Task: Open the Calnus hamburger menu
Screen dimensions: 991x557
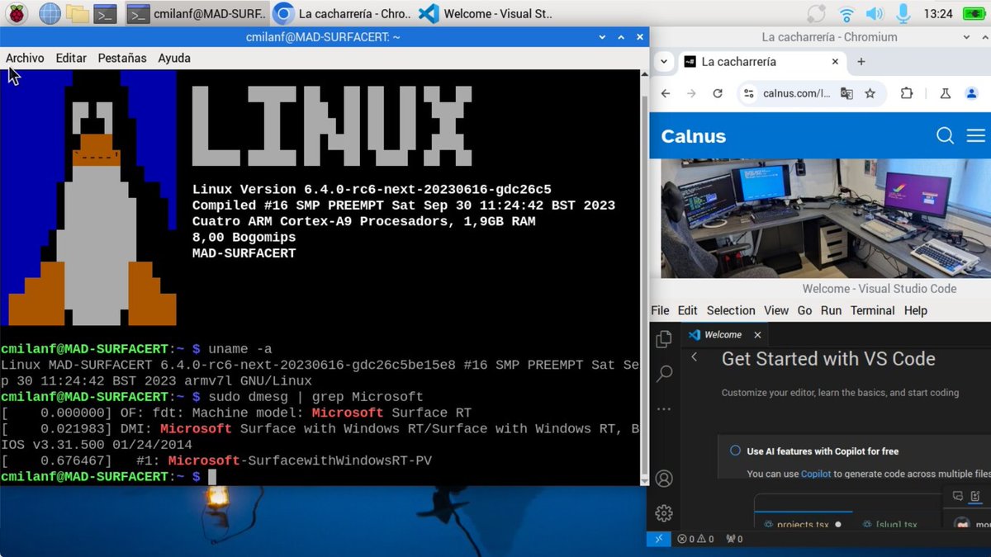Action: tap(975, 135)
